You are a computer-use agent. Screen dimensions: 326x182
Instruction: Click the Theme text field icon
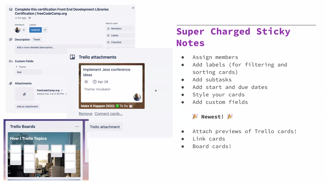click(17, 67)
